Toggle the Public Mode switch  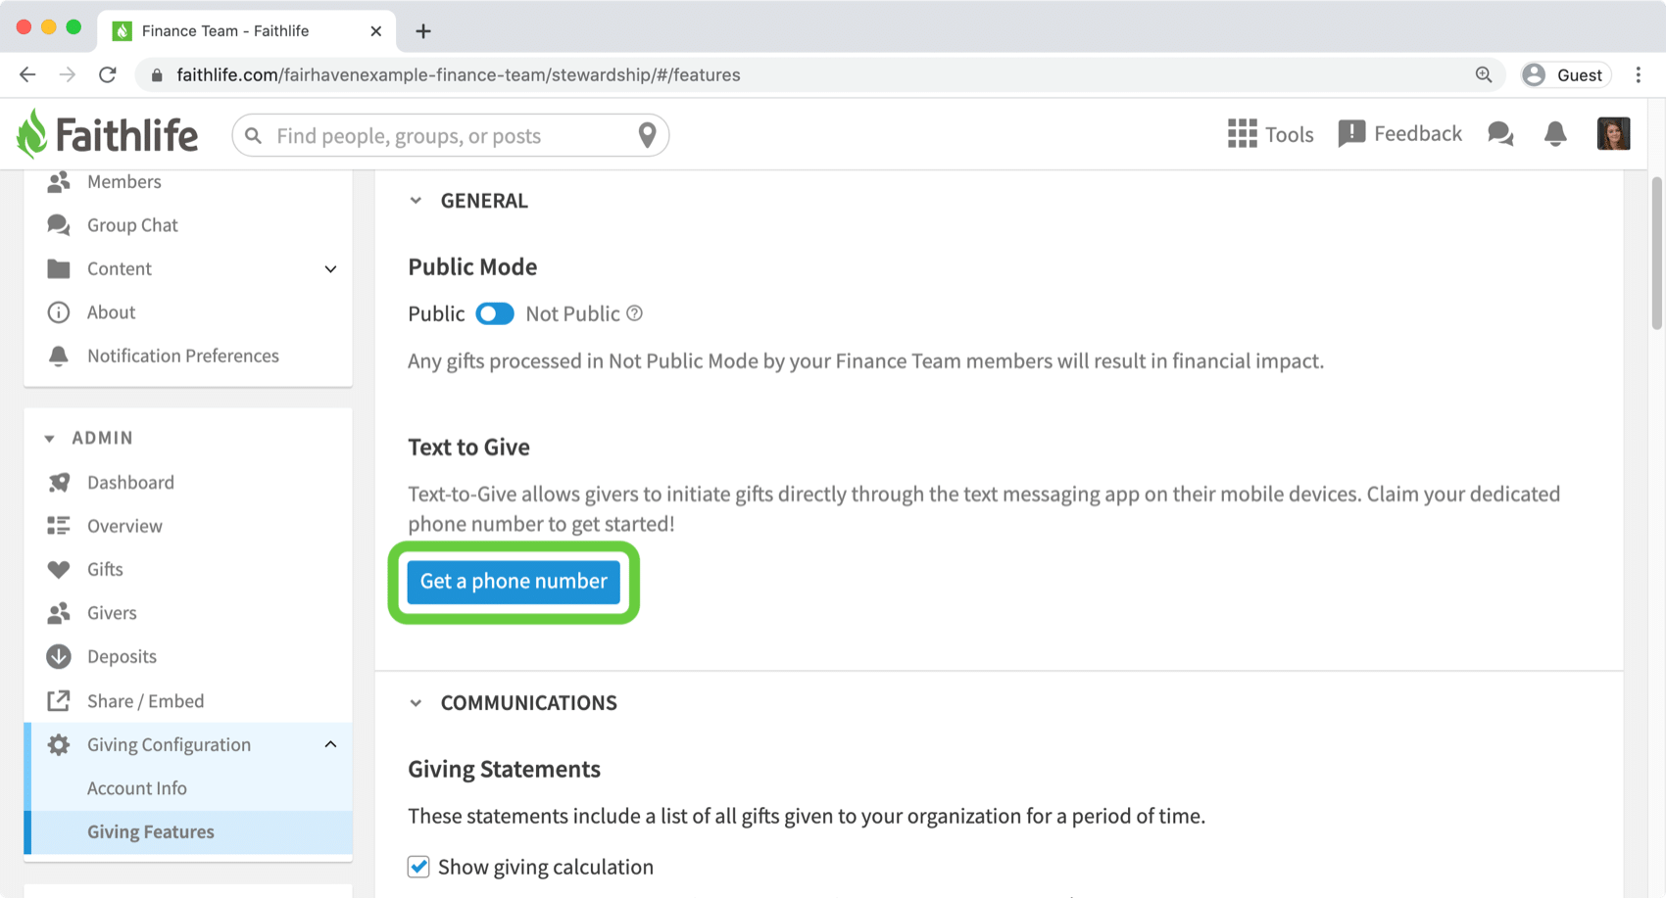pos(495,313)
